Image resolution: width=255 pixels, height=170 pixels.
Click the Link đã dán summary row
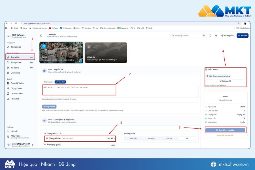click(x=225, y=110)
